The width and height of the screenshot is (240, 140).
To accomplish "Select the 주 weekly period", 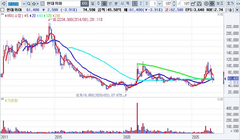I will point(98,4).
